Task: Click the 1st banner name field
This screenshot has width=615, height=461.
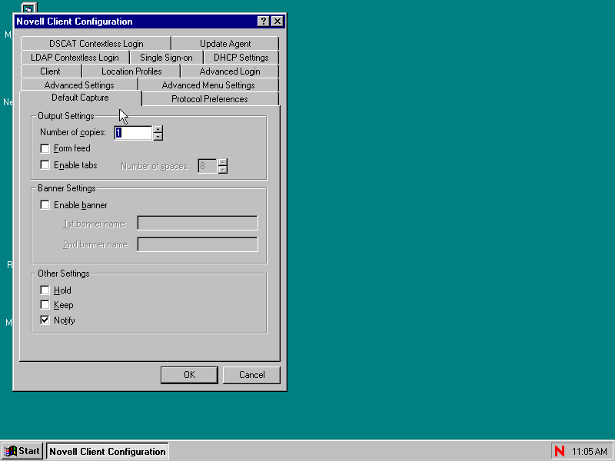Action: coord(198,223)
